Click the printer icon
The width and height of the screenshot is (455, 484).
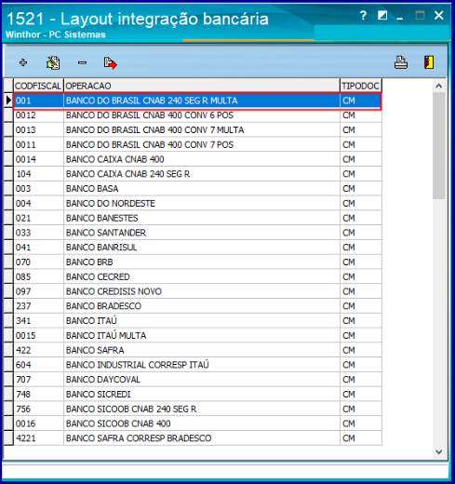(x=401, y=62)
